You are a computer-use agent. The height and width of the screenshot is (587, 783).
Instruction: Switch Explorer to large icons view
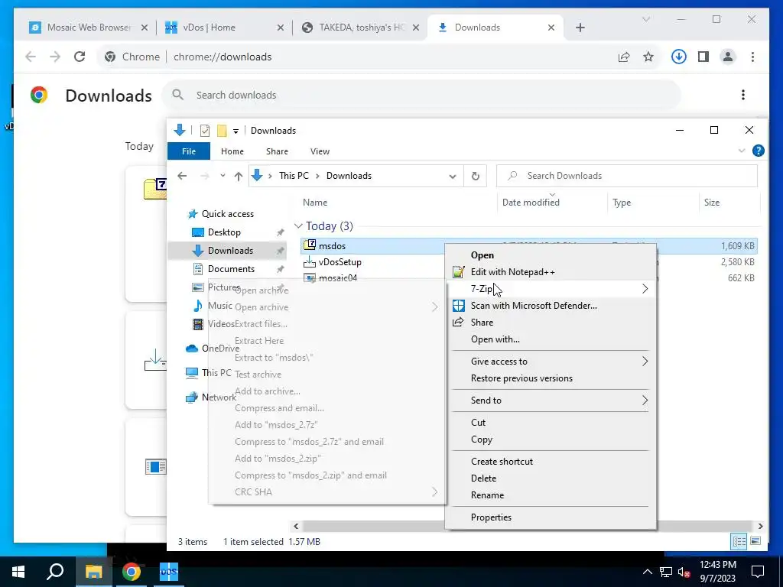point(755,541)
